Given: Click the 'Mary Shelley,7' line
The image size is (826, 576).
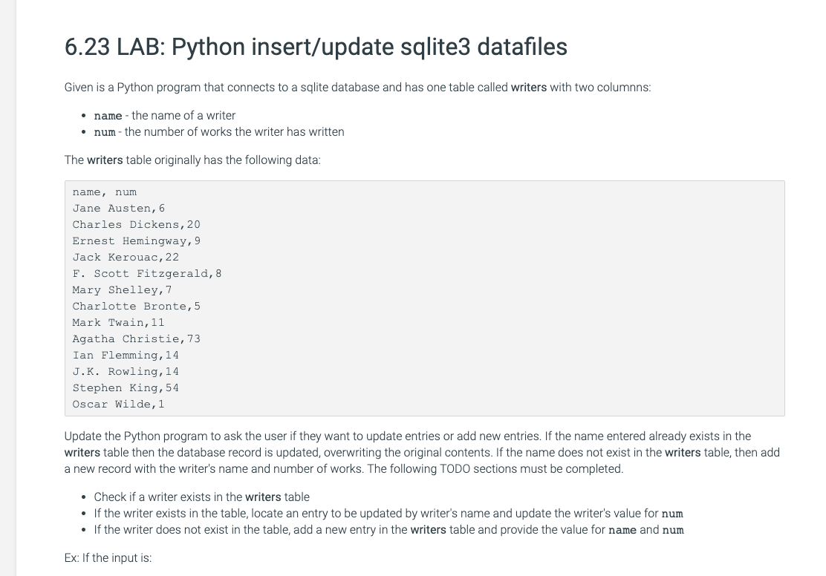Looking at the screenshot, I should tap(123, 289).
